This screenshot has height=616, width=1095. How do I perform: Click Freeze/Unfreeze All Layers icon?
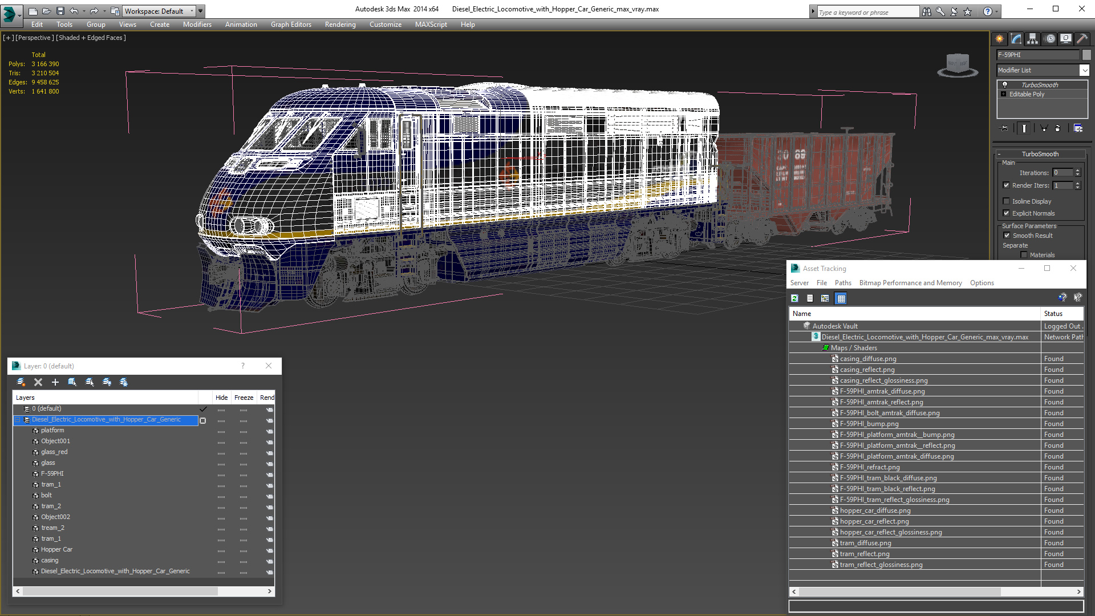click(124, 382)
